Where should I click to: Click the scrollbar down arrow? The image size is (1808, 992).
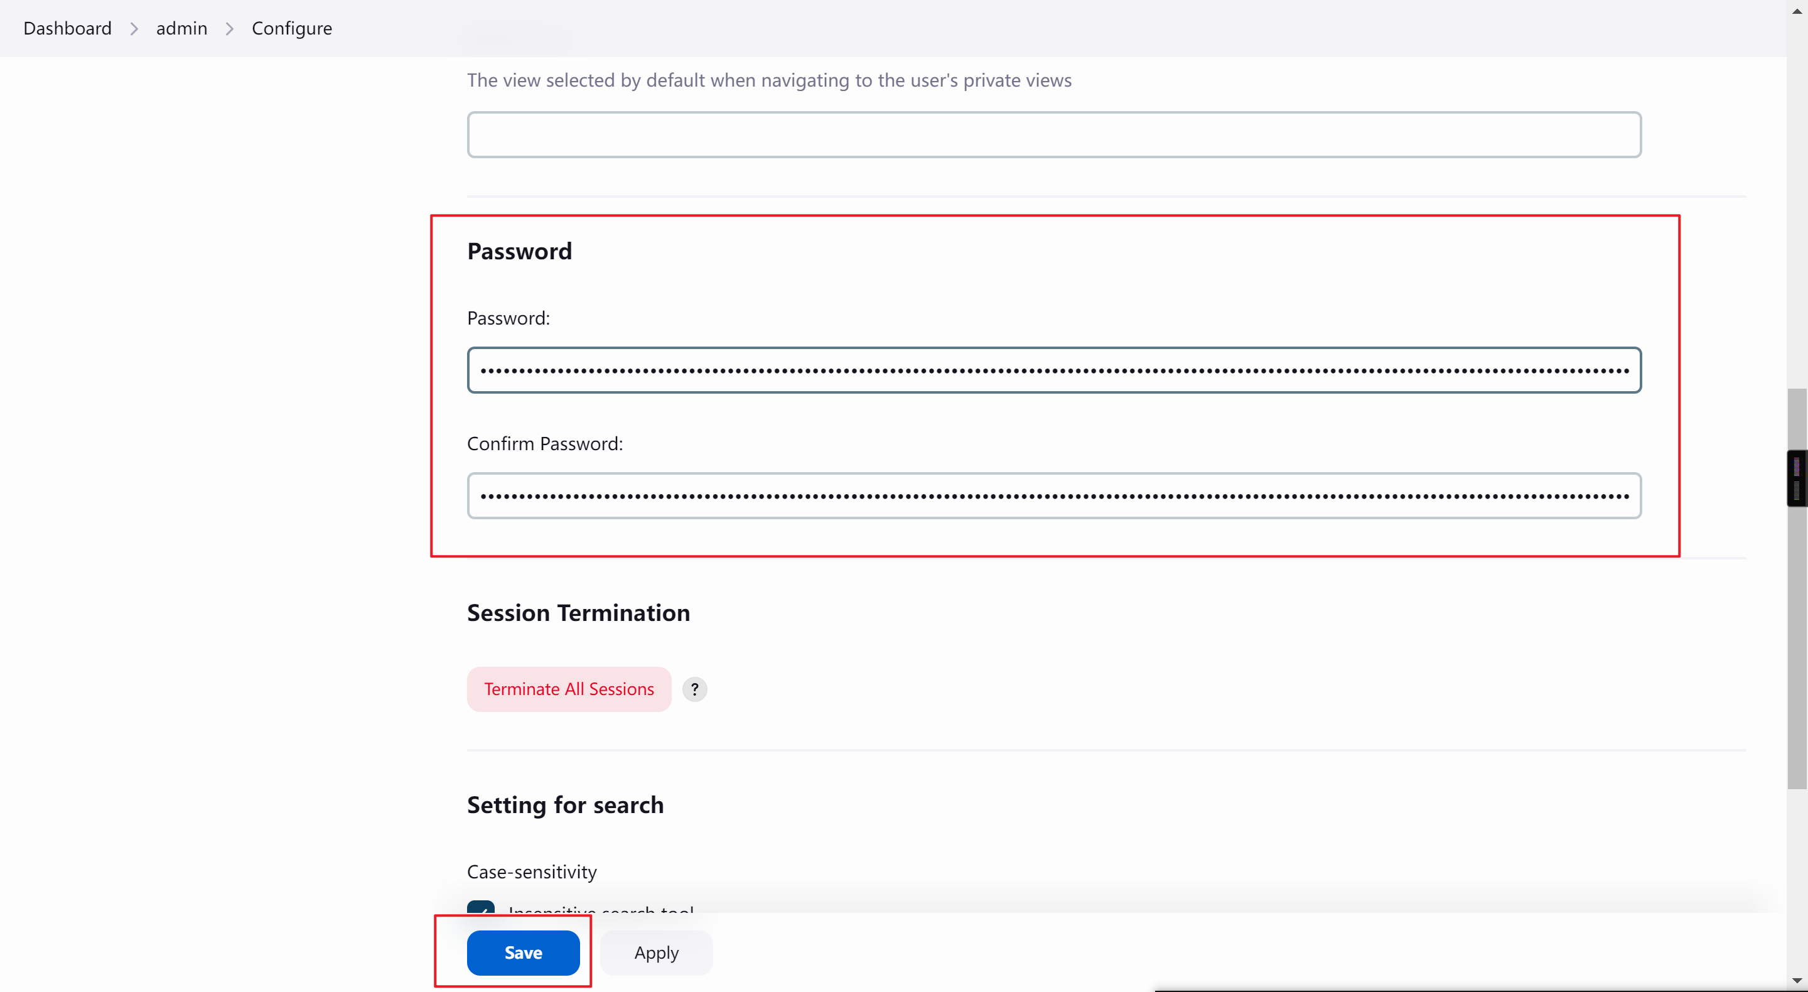tap(1797, 980)
